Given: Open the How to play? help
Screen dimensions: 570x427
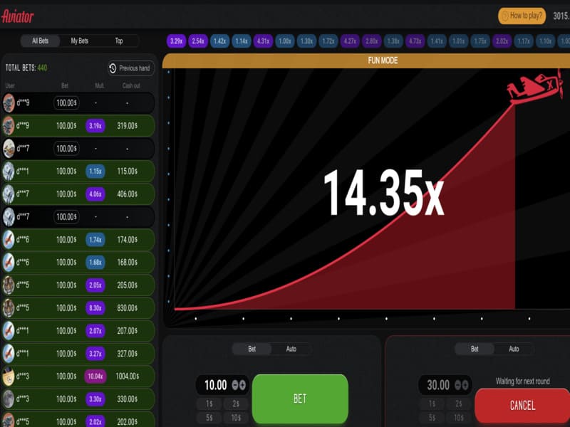Looking at the screenshot, I should coord(522,16).
